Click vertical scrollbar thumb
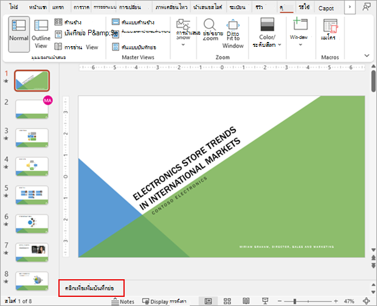 (373, 81)
